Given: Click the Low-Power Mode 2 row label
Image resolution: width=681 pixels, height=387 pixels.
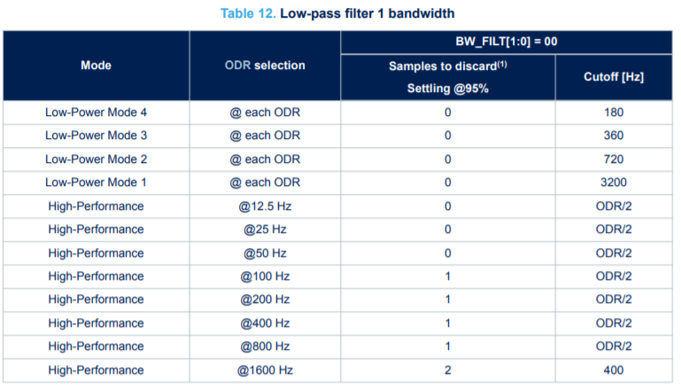Looking at the screenshot, I should pos(96,159).
